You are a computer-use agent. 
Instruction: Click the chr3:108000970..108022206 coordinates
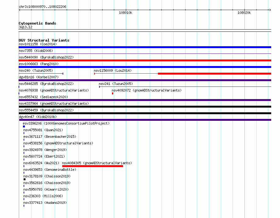(x=42, y=7)
